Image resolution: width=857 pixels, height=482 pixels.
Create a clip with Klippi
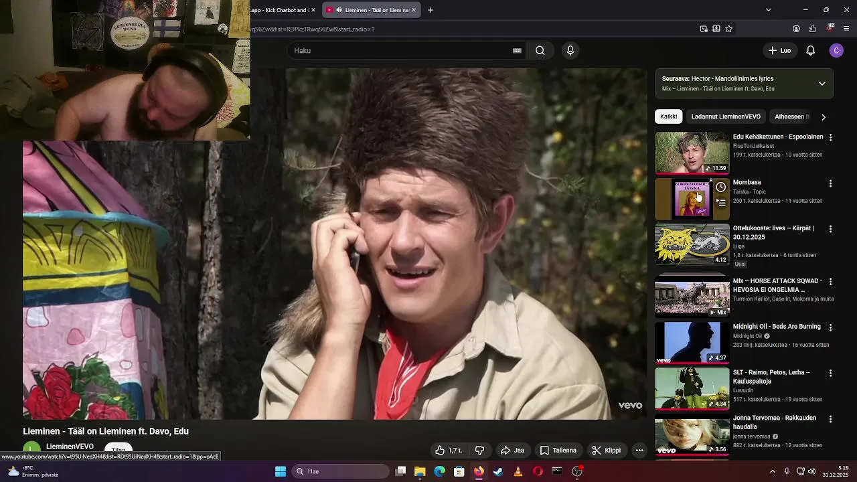[x=607, y=451]
